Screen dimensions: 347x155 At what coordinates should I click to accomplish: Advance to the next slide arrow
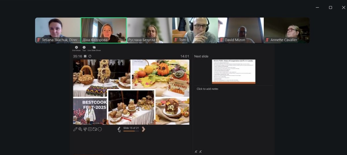coord(143,129)
